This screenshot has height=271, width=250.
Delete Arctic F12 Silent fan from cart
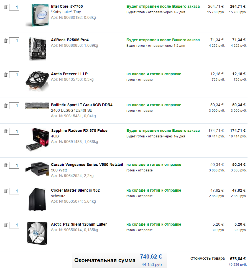click(6, 225)
